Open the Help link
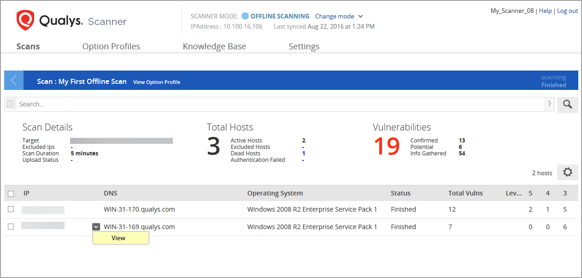 coord(545,11)
